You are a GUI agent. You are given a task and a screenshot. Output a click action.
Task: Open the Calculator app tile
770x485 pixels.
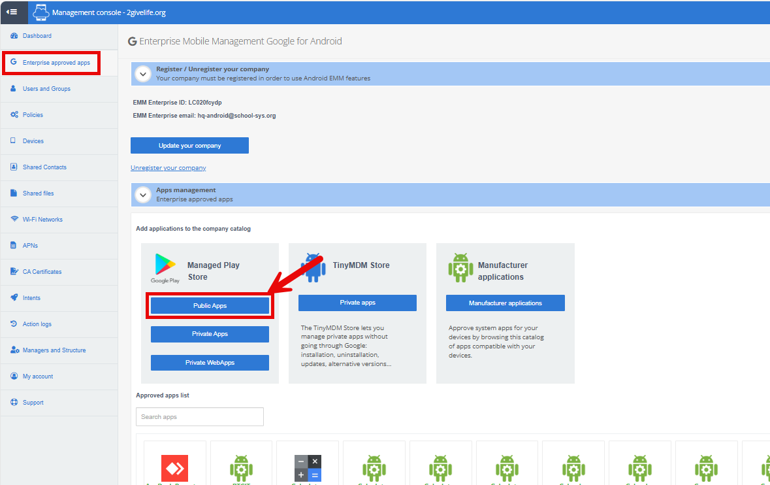[x=308, y=468]
